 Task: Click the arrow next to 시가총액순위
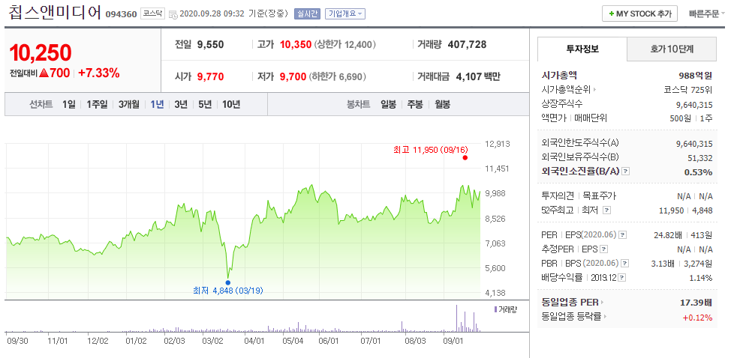[594, 89]
